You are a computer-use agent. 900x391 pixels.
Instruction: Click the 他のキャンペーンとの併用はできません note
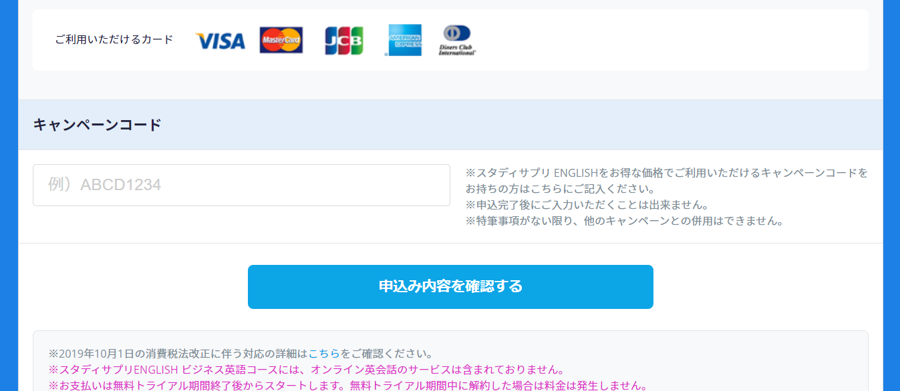624,221
